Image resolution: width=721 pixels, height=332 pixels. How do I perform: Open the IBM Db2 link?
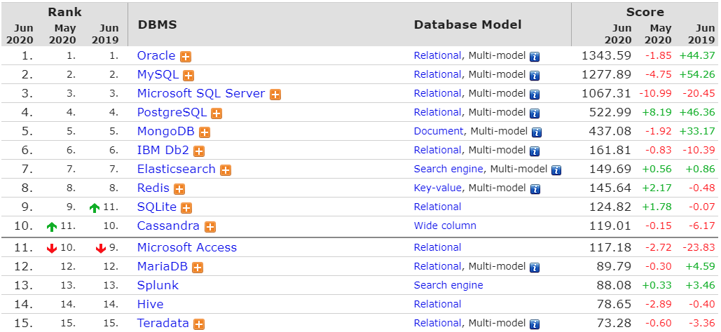click(163, 150)
